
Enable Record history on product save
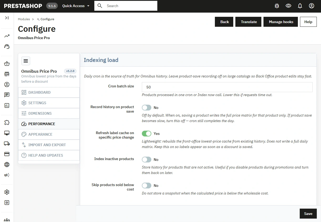(x=147, y=108)
